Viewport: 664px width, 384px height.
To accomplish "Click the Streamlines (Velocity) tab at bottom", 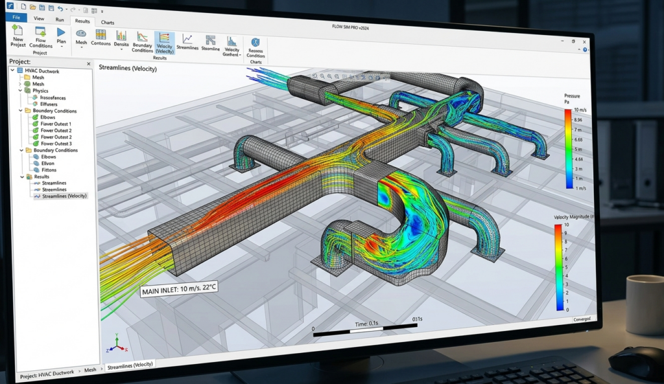I will pyautogui.click(x=130, y=365).
